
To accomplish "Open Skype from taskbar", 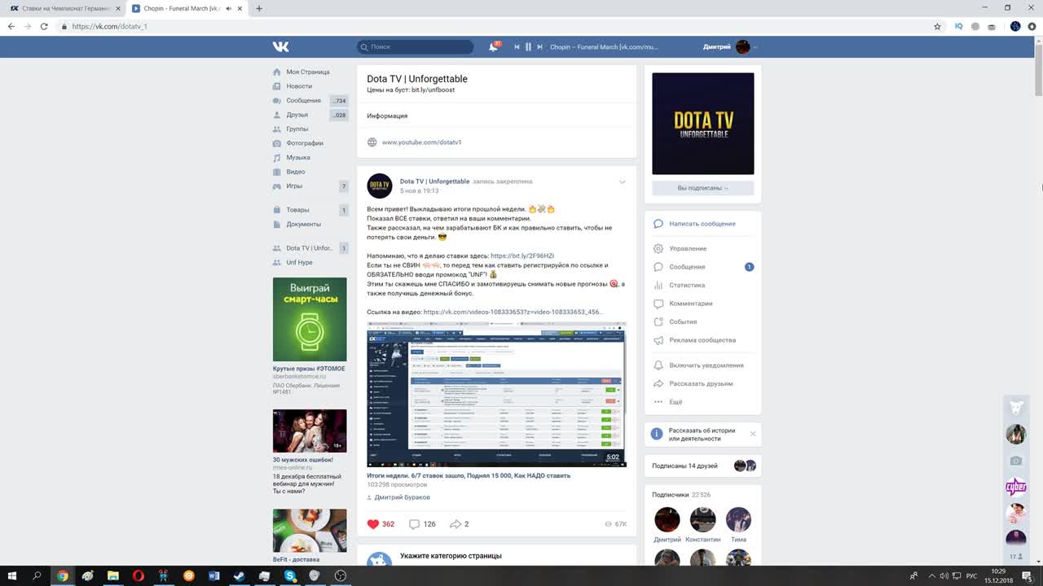I will (290, 575).
